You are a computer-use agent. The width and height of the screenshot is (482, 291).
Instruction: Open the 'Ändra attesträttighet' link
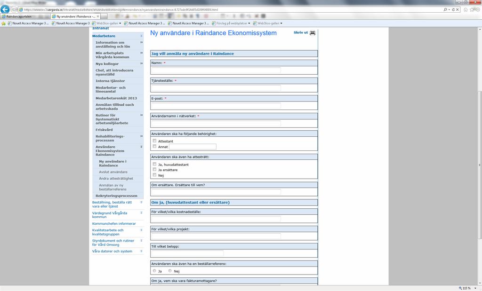coord(116,178)
